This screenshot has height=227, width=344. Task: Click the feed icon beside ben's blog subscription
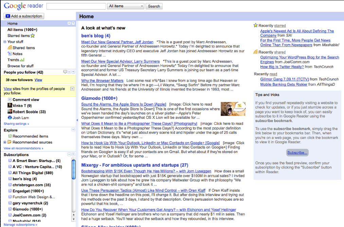point(10,179)
